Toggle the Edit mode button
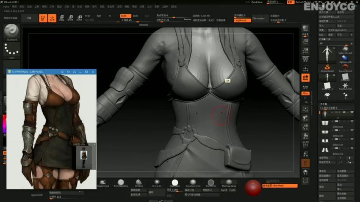360x202 pixels. pyautogui.click(x=43, y=18)
